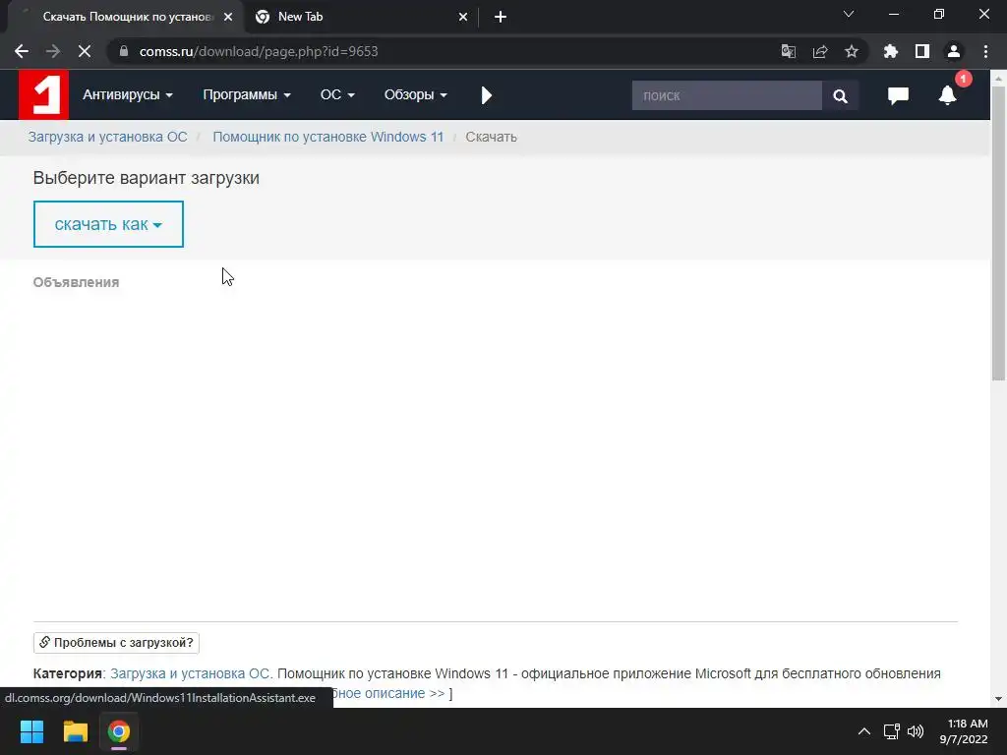Open the tab search chevron
The width and height of the screenshot is (1007, 755).
tap(849, 14)
